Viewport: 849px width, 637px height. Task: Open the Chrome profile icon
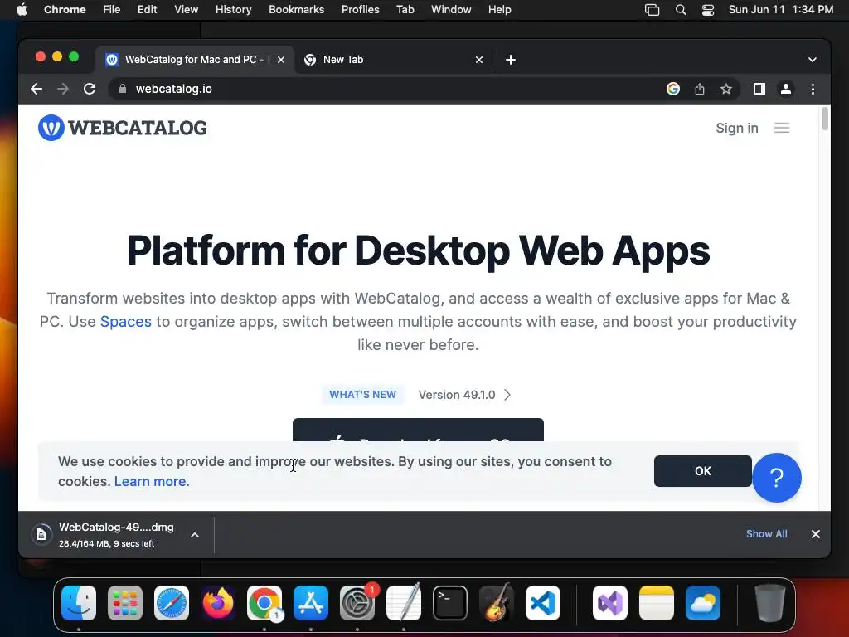(x=786, y=89)
